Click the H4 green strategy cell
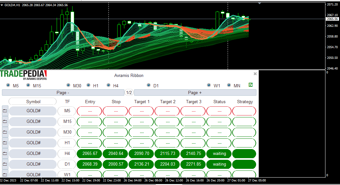Image resolution: width=340 pixels, height=185 pixels. pos(244,154)
